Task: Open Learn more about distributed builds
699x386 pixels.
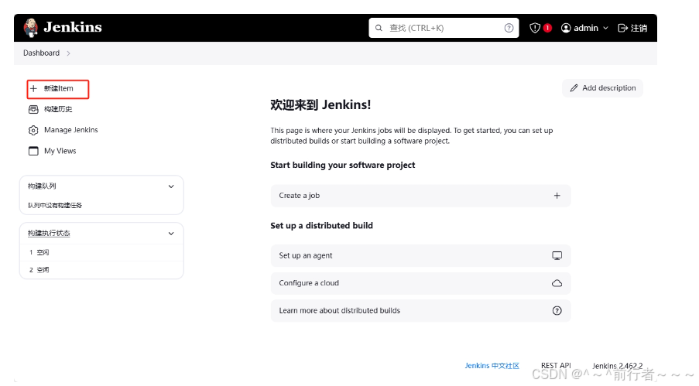Action: (420, 311)
